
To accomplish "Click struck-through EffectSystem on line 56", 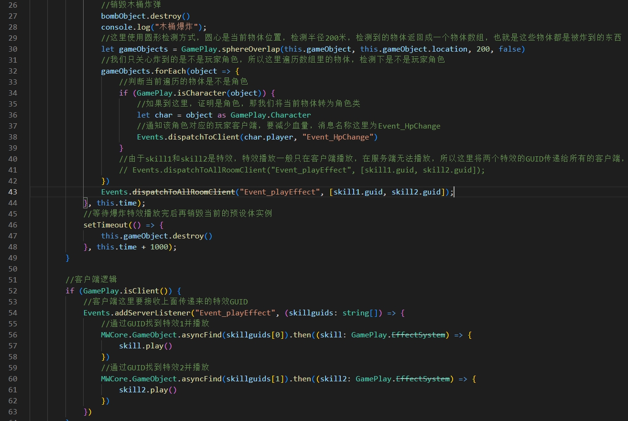I will 418,335.
